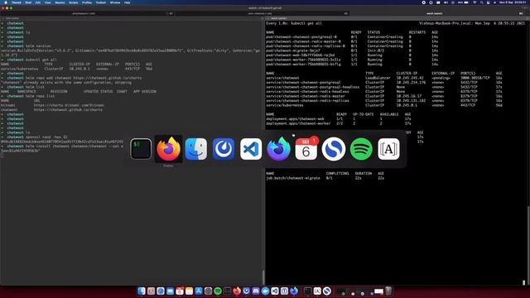Open the Scripts menu
The height and width of the screenshot is (298, 530).
pos(74,2)
